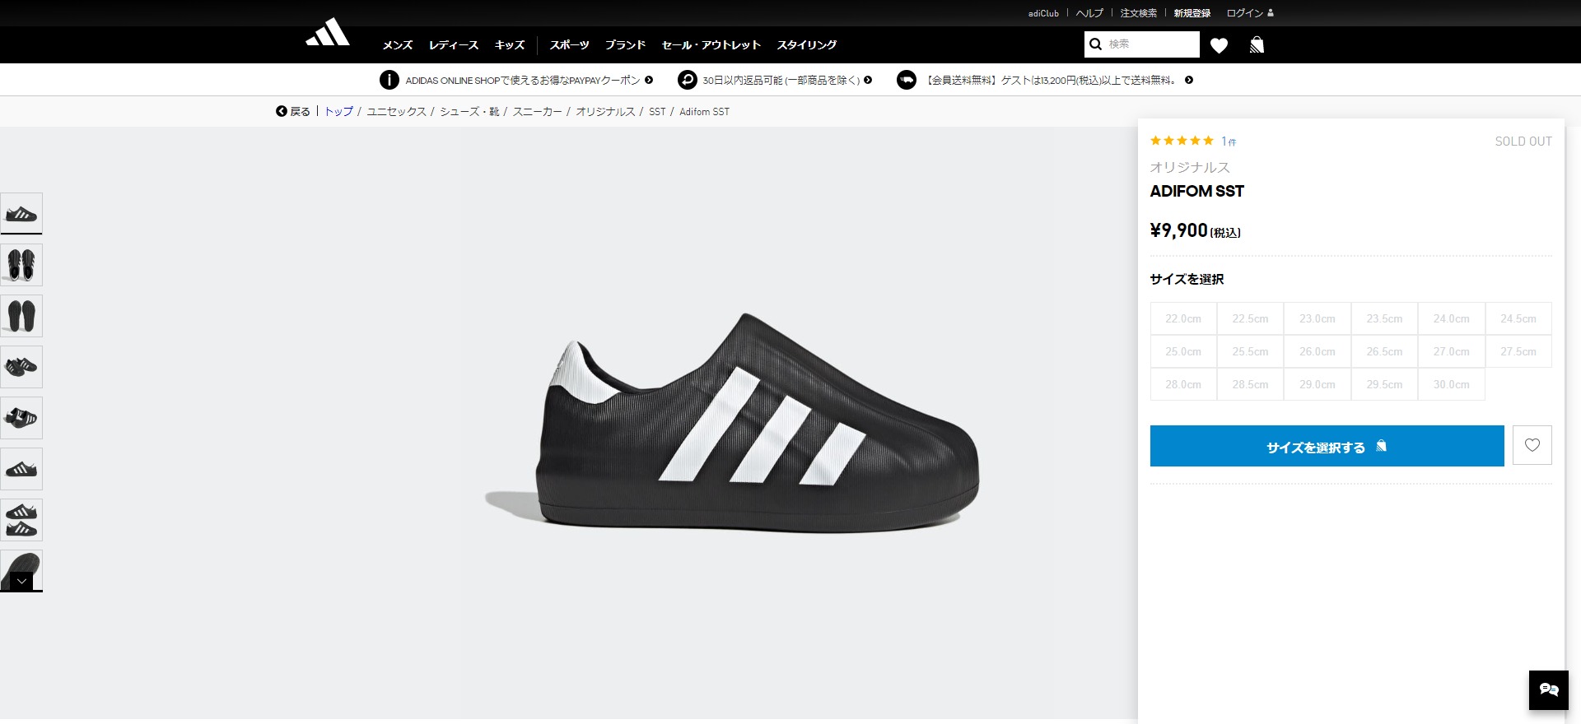Select size 24.5cm
Image resolution: width=1581 pixels, height=724 pixels.
(x=1518, y=318)
